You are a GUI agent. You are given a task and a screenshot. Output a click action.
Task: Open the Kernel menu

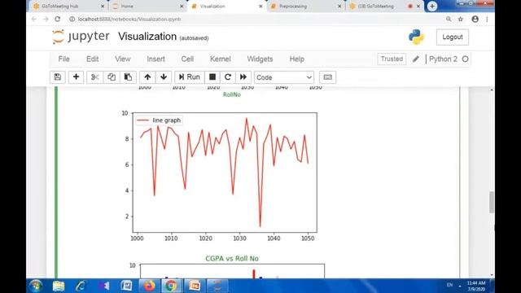221,59
